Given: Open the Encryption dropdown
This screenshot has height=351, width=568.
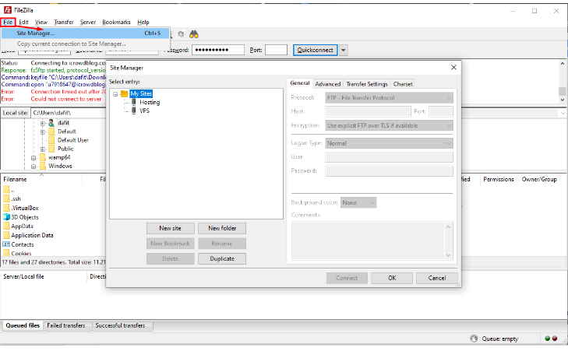Looking at the screenshot, I should pos(389,125).
